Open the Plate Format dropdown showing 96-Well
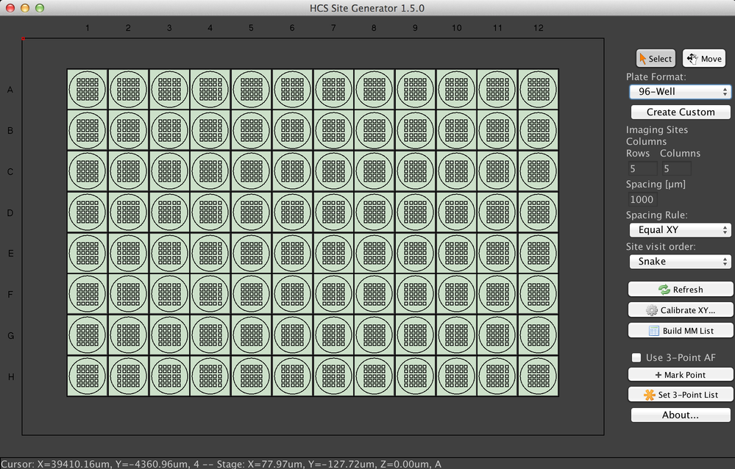Screen dimensions: 735x469 (x=680, y=91)
